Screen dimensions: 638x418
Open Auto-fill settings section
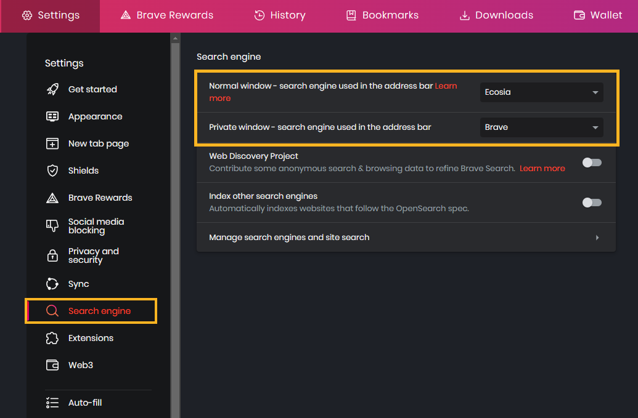click(85, 403)
